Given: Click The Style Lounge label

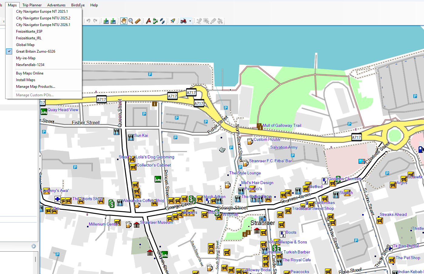Looking at the screenshot, I should pos(245,173).
